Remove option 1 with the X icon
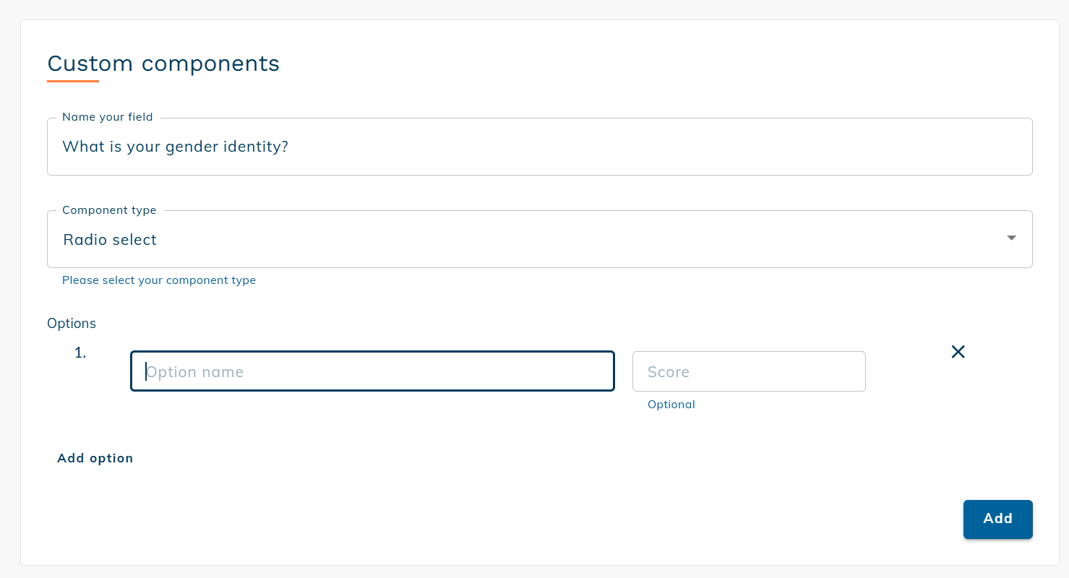 (958, 352)
